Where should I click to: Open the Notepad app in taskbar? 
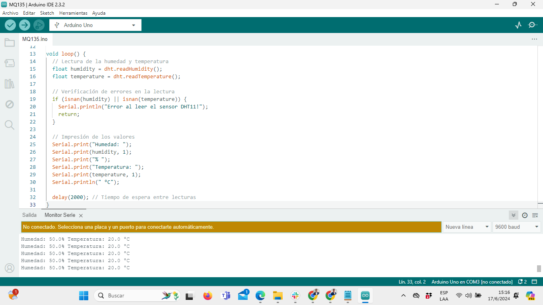click(348, 295)
